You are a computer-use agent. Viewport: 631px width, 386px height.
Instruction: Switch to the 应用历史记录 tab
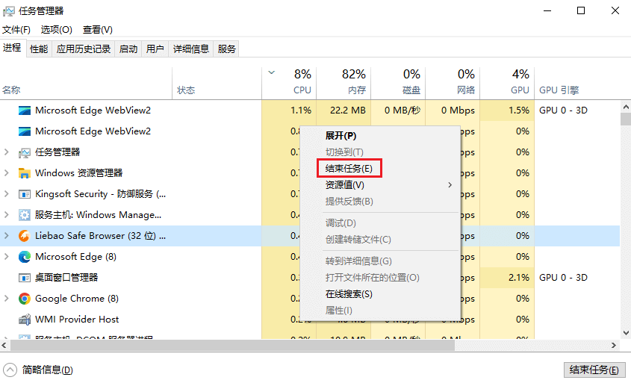point(84,49)
